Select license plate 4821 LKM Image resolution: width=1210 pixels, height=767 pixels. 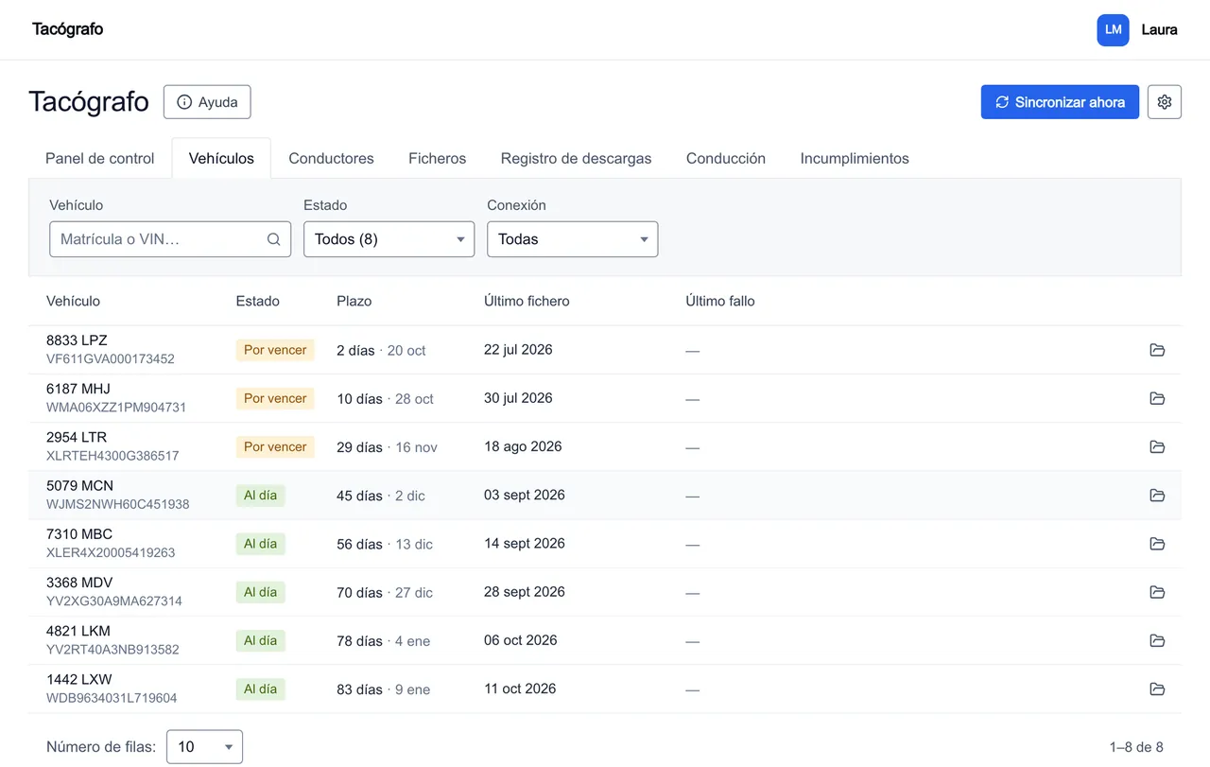click(78, 631)
